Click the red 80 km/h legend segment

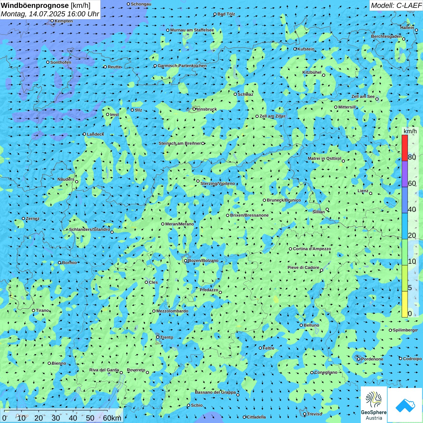click(405, 148)
